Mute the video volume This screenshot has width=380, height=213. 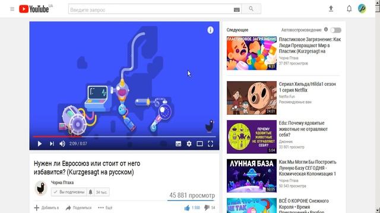click(x=62, y=144)
